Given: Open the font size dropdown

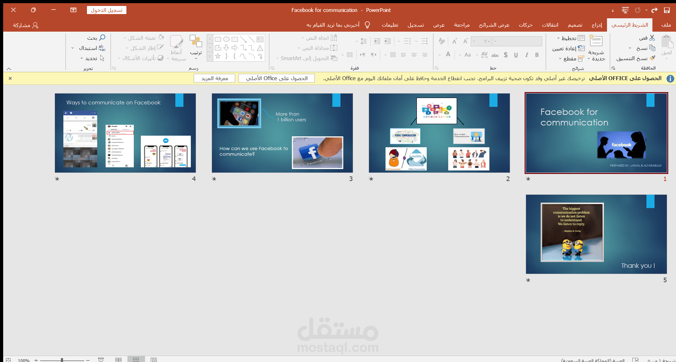Looking at the screenshot, I should (x=474, y=41).
